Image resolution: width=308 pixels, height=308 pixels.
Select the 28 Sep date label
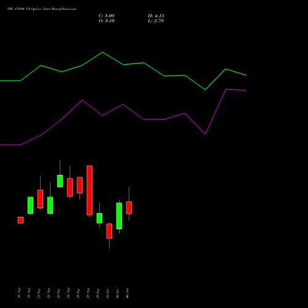[88, 293]
